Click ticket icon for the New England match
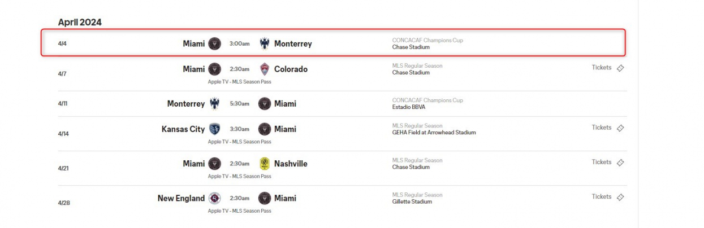 (620, 197)
